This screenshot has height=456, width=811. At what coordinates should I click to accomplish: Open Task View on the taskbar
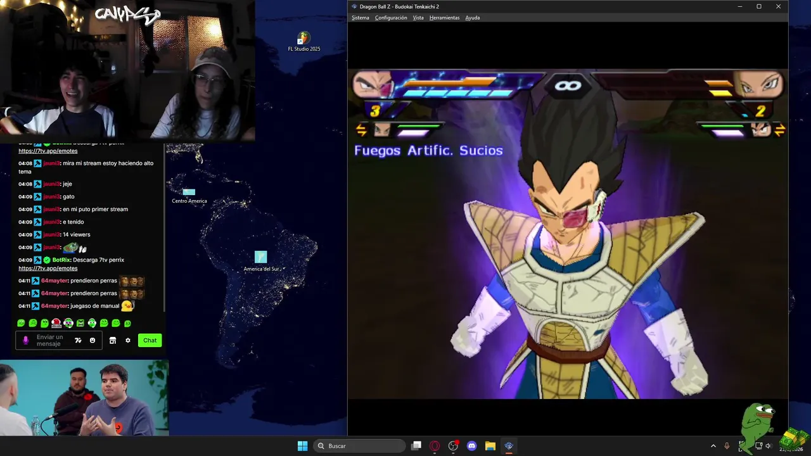click(x=416, y=446)
